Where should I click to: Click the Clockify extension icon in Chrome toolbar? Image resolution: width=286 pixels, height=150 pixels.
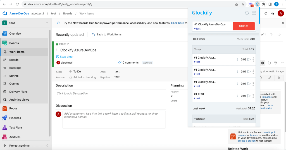tap(257, 4)
